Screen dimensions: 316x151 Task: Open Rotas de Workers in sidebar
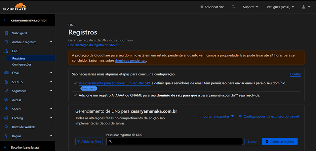click(24, 127)
